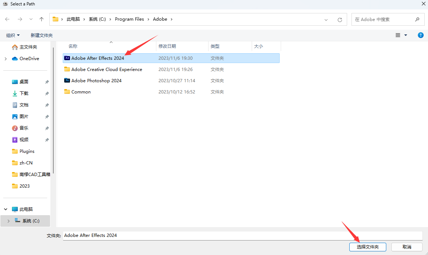Select Program Files in the breadcrumb
428x255 pixels.
[129, 19]
